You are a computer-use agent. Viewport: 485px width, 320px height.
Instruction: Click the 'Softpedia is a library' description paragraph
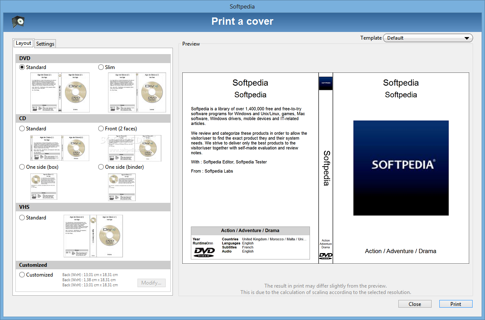point(248,116)
